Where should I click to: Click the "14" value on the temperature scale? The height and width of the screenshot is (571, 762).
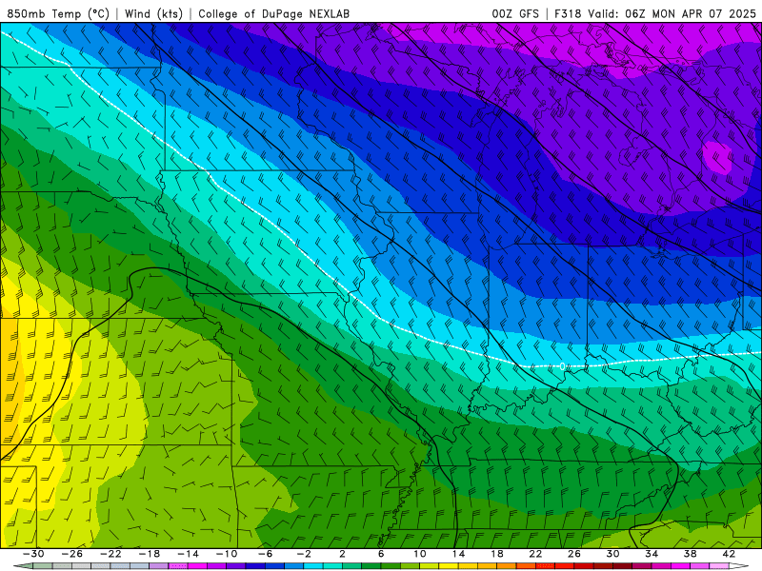click(x=458, y=554)
